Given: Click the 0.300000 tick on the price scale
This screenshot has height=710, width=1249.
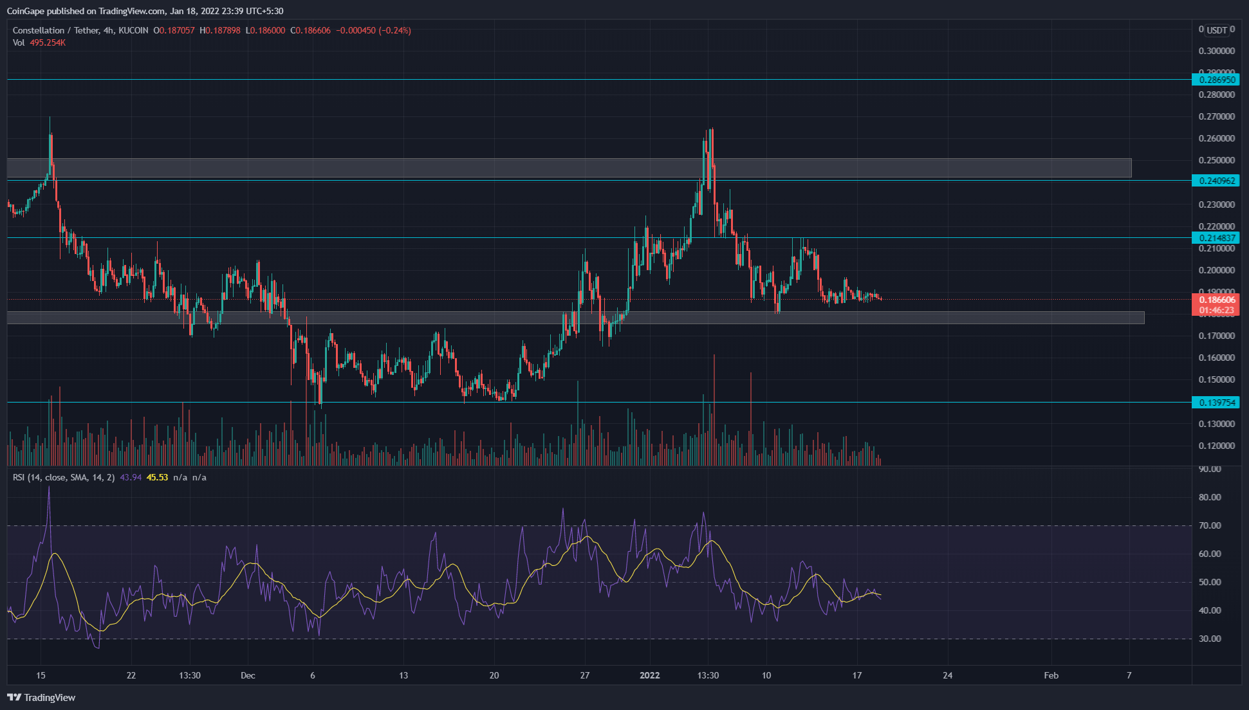Looking at the screenshot, I should 1216,51.
